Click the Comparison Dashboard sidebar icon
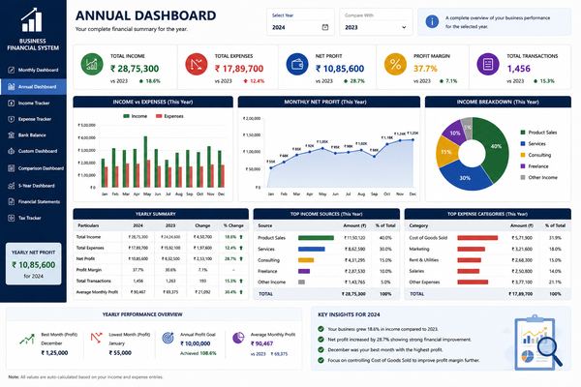The height and width of the screenshot is (387, 581). pos(11,168)
